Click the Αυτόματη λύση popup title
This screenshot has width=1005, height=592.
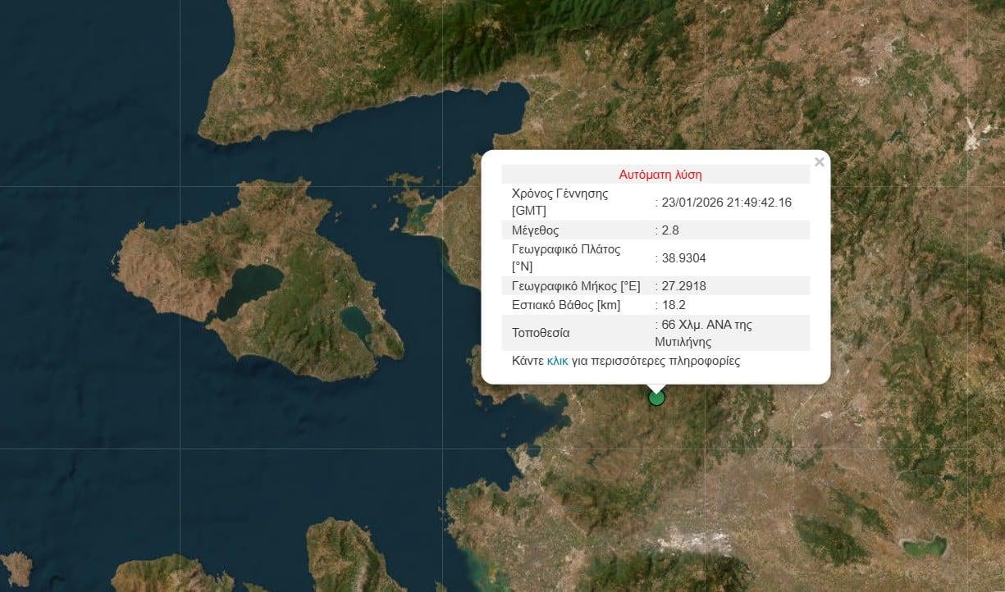click(660, 174)
